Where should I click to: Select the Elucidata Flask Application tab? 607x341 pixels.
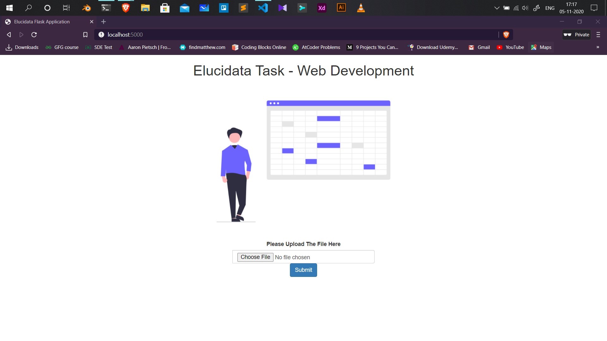[42, 22]
